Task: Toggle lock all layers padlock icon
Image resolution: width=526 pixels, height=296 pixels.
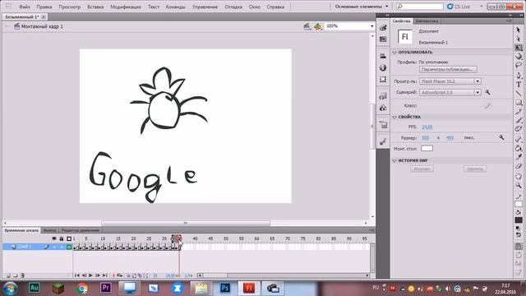Action: point(62,238)
